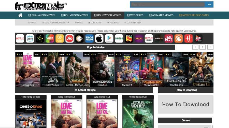Open the Contact Us link
Screen dimensions: 229x128
point(95,23)
